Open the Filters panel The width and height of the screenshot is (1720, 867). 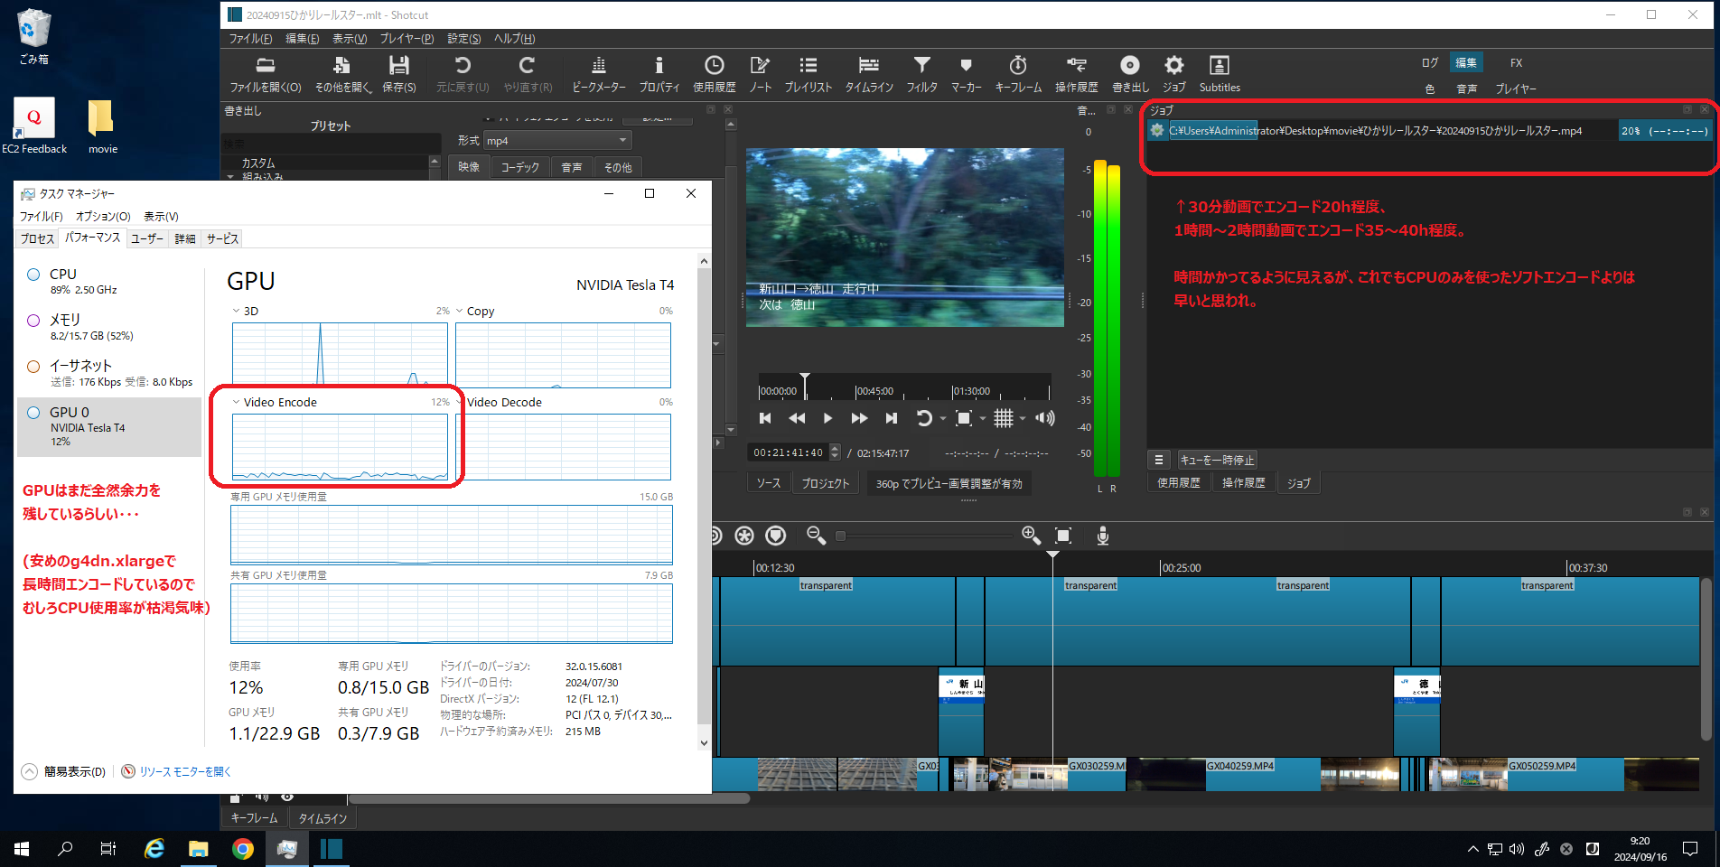(921, 72)
